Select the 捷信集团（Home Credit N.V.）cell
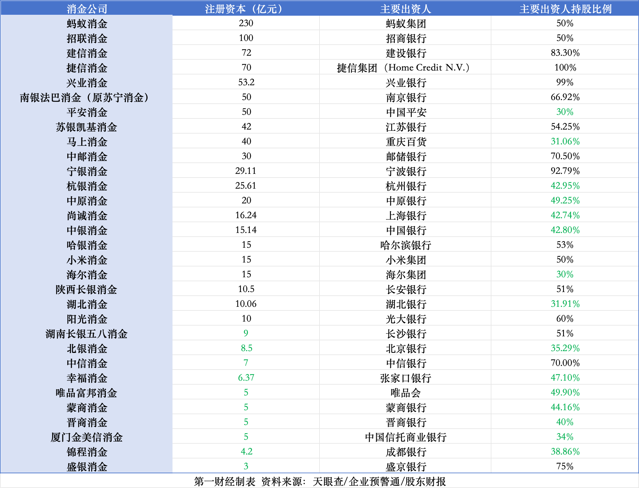639x488 pixels. [x=406, y=67]
